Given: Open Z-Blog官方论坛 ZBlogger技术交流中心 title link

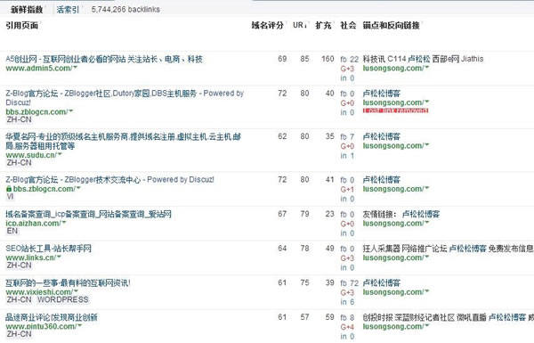Looking at the screenshot, I should tap(109, 180).
